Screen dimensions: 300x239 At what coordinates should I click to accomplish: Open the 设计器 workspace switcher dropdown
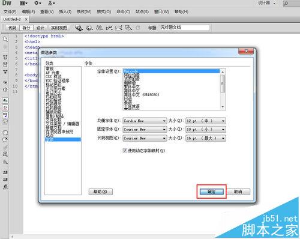[x=267, y=3]
